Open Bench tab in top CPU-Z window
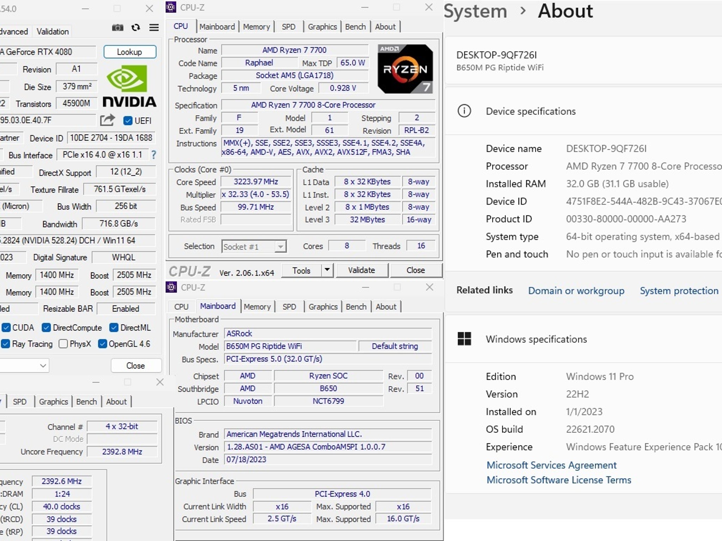 pyautogui.click(x=355, y=27)
